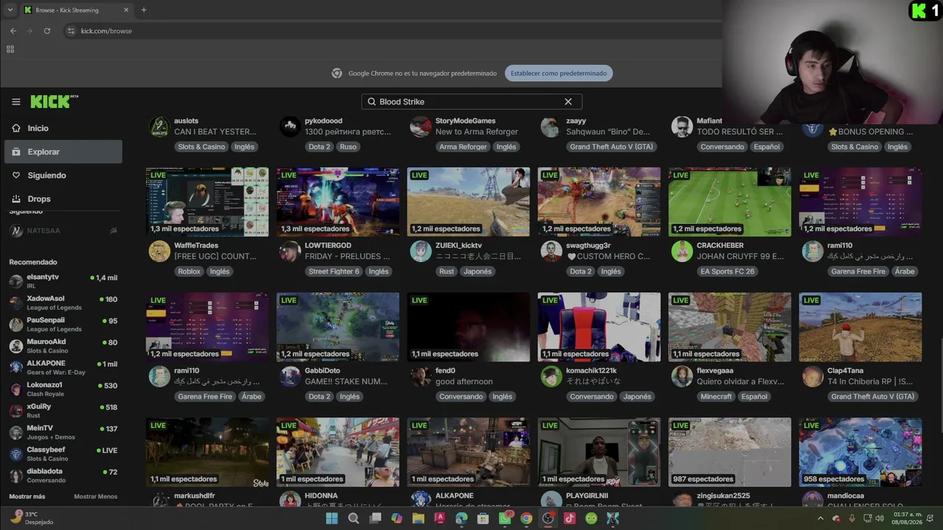Open XadowAsol recommended channel
The height and width of the screenshot is (530, 943).
pos(63,303)
